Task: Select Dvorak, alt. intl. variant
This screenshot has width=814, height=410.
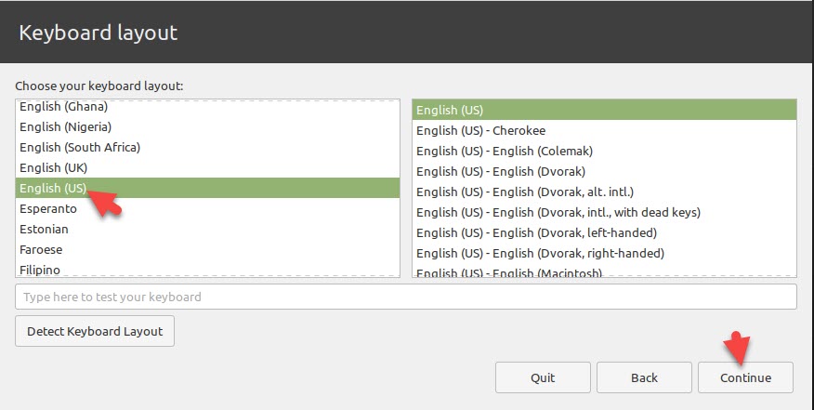Action: click(x=525, y=192)
